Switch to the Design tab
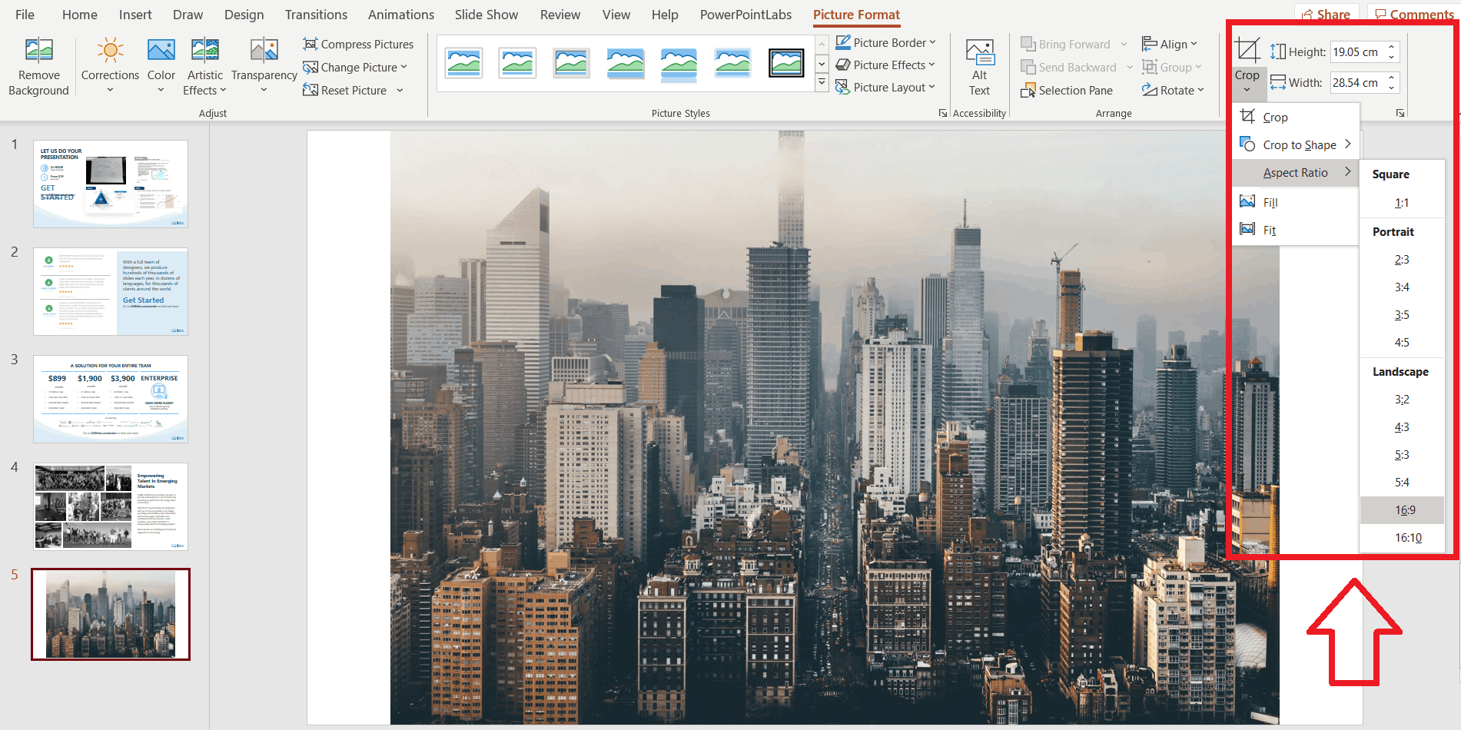1461x730 pixels. [244, 15]
